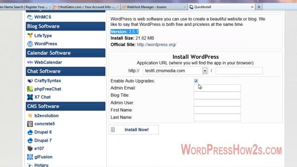Image resolution: width=297 pixels, height=167 pixels.
Task: Focus the Last Name input field
Action: point(217,117)
